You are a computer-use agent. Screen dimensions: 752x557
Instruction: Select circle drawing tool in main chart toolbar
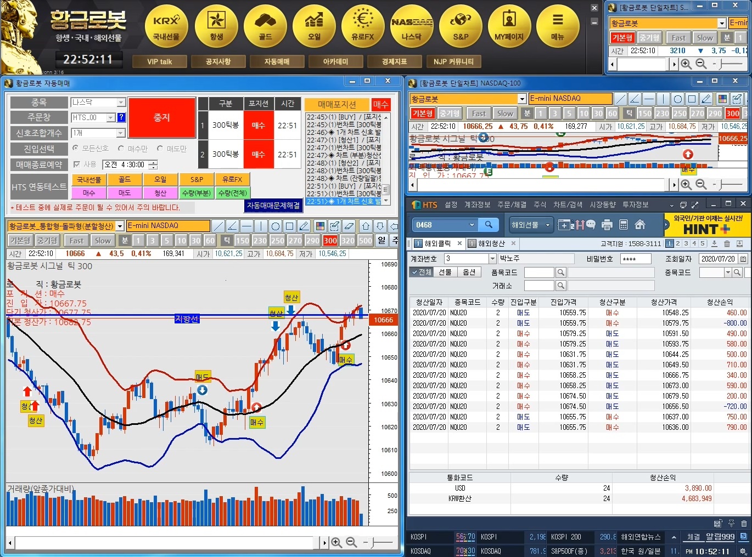275,226
